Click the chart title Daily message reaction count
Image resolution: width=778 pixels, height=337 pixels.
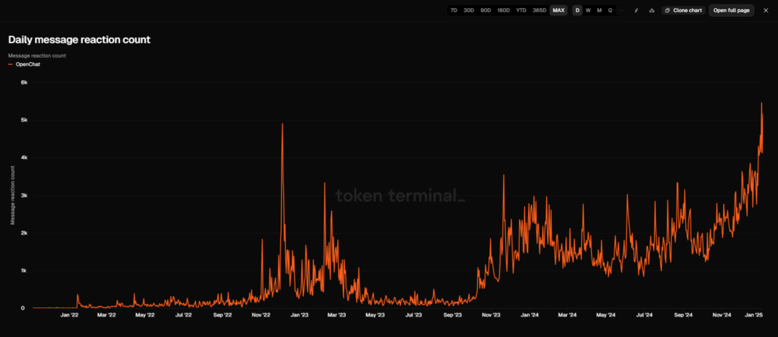79,40
